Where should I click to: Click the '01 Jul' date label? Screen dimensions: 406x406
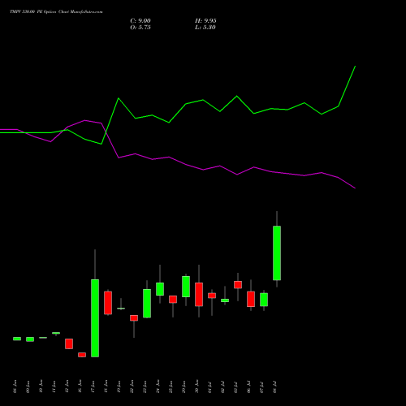pyautogui.click(x=209, y=387)
